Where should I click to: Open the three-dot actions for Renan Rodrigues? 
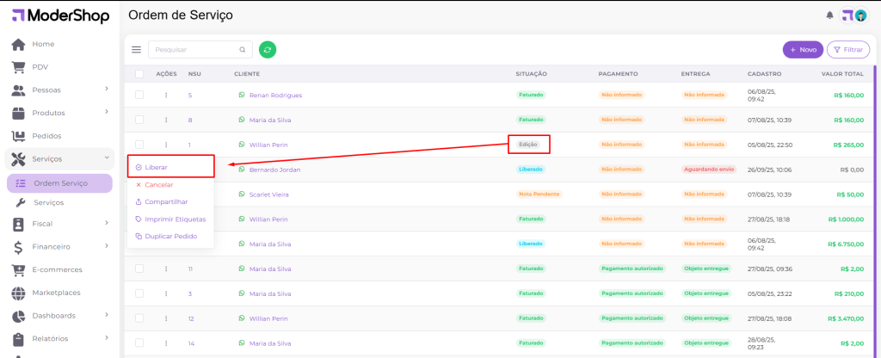(166, 96)
